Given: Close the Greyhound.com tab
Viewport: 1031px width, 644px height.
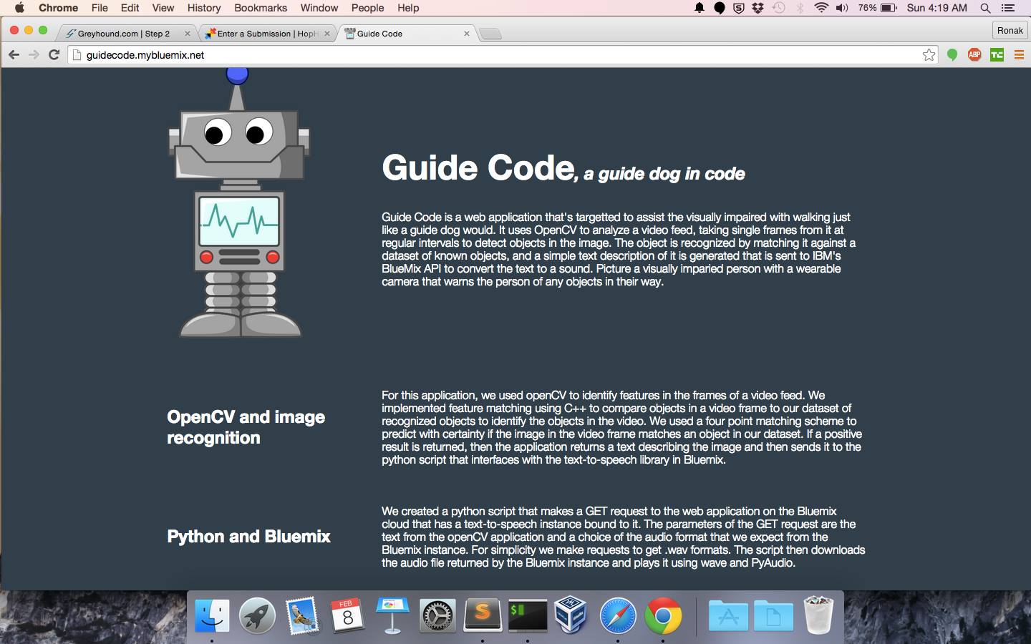Looking at the screenshot, I should pyautogui.click(x=188, y=34).
